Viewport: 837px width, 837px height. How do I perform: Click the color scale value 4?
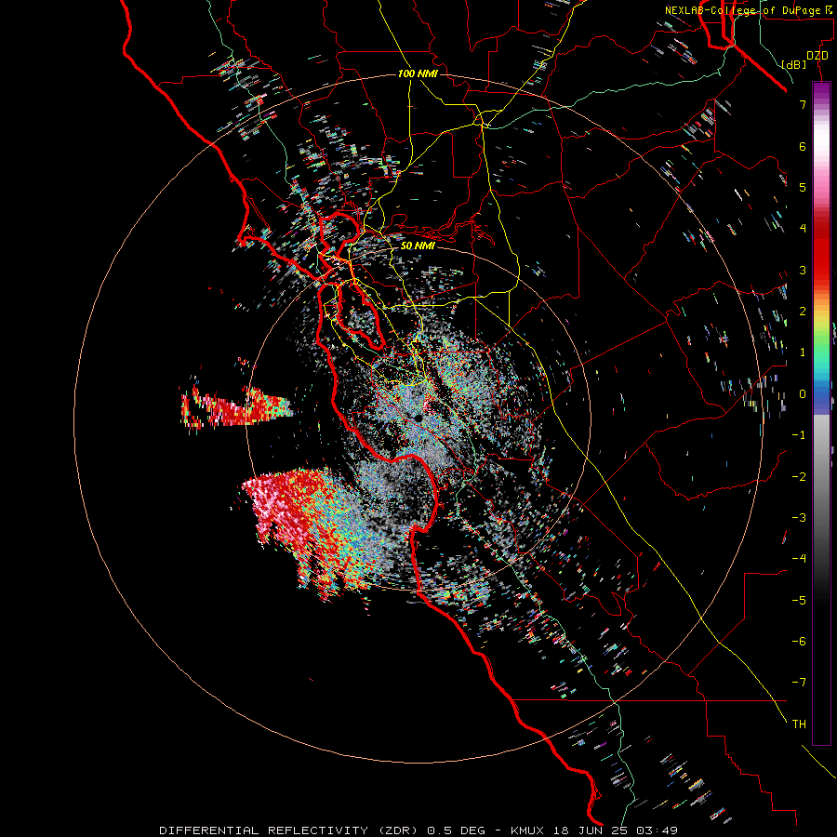tap(803, 229)
